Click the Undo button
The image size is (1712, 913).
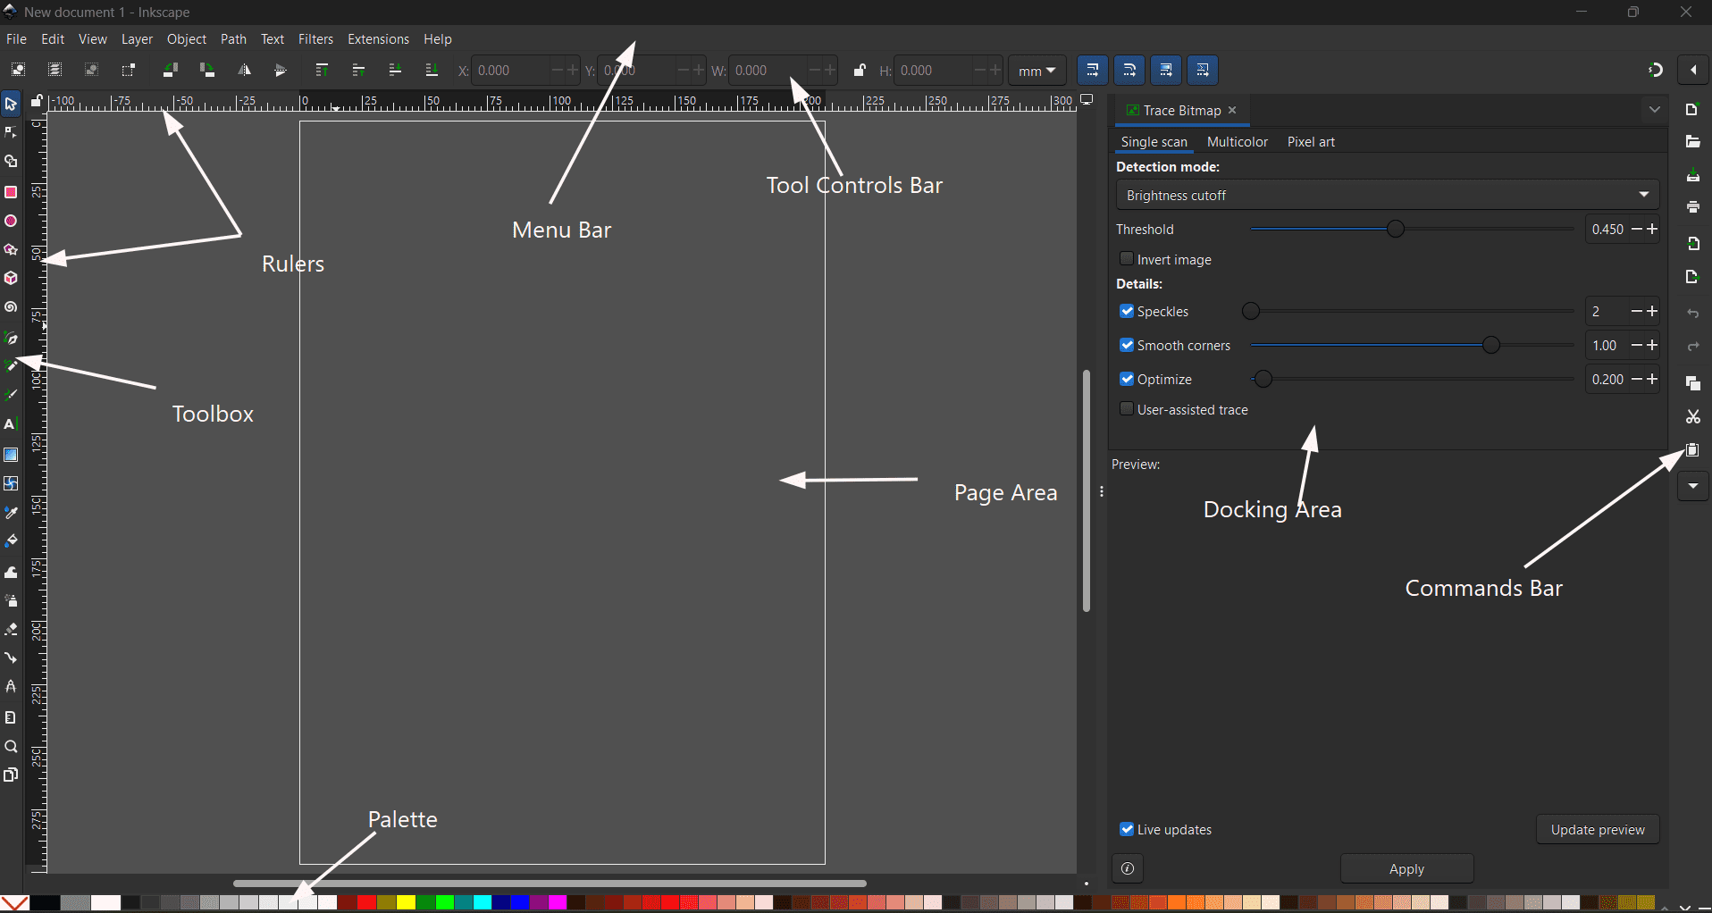point(1692,314)
